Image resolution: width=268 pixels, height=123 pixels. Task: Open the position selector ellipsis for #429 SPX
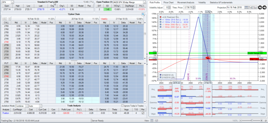tap(144, 3)
